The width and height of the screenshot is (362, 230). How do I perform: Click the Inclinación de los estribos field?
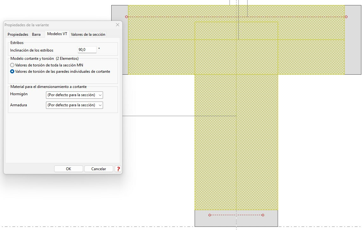(87, 50)
